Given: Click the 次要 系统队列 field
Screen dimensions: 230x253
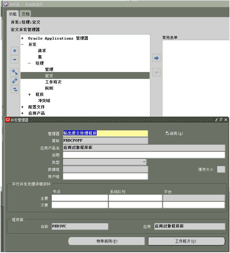Looking at the screenshot, I should [135, 205].
